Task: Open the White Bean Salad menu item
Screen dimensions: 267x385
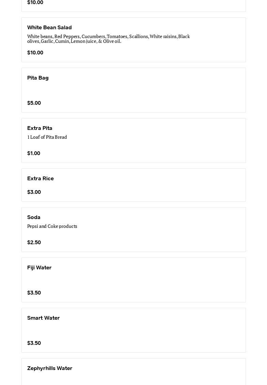Action: click(49, 28)
